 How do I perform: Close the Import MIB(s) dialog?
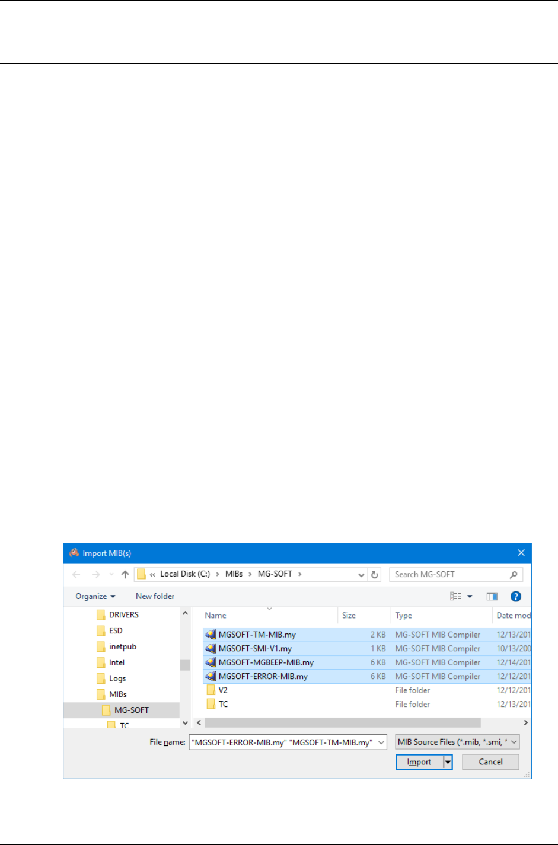(x=521, y=553)
